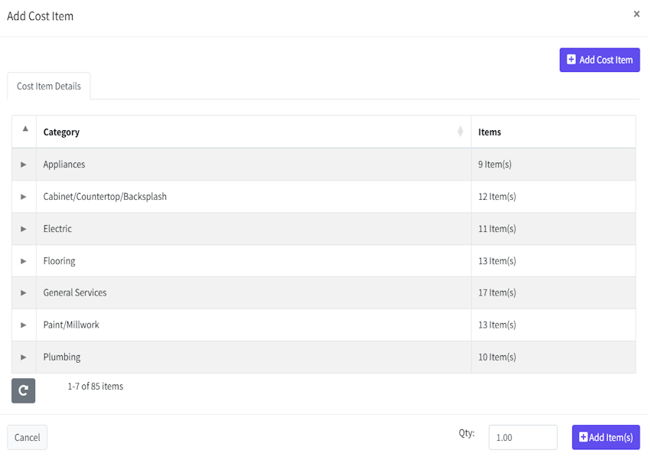Click the Add Item(s) button
The image size is (648, 457).
click(x=605, y=437)
